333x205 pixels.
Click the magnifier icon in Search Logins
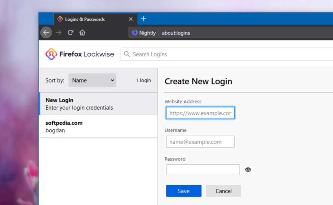click(127, 54)
